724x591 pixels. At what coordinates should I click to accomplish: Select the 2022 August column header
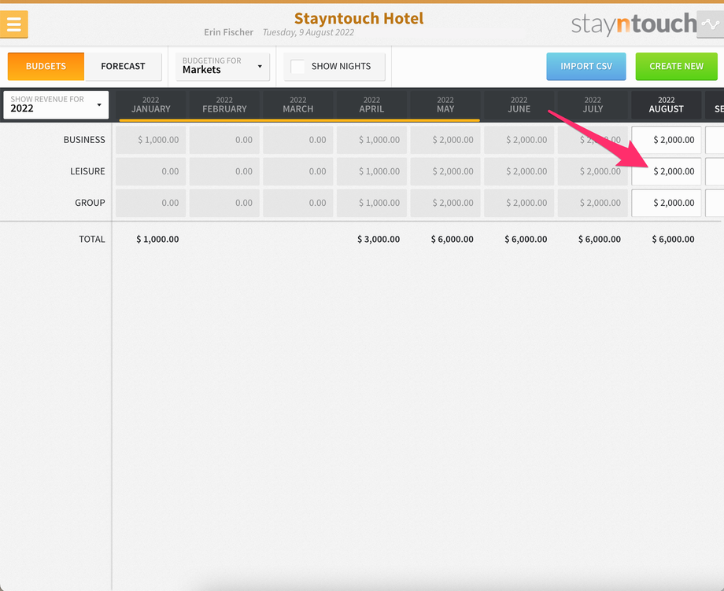(667, 105)
